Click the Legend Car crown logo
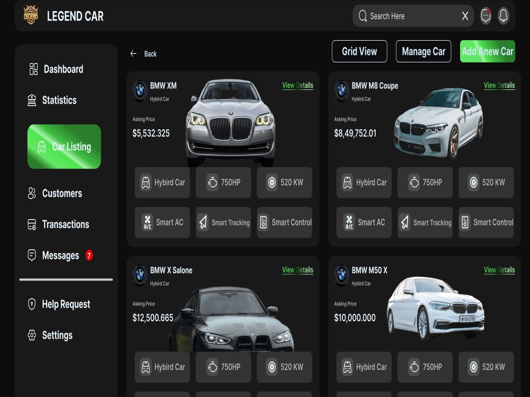The width and height of the screenshot is (530, 397). coord(31,15)
